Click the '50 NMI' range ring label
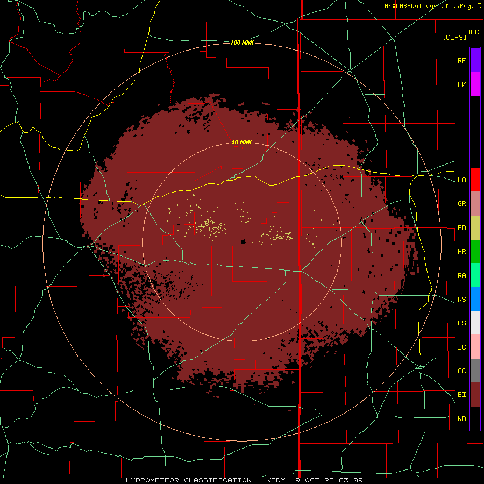Viewport: 484px width, 484px height. [241, 142]
